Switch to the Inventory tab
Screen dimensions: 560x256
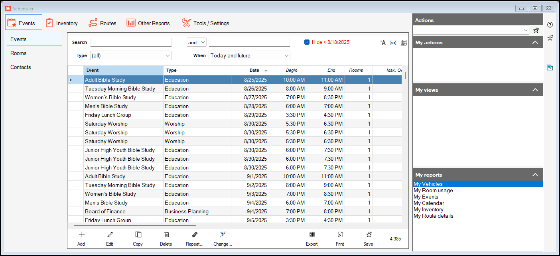(x=62, y=23)
